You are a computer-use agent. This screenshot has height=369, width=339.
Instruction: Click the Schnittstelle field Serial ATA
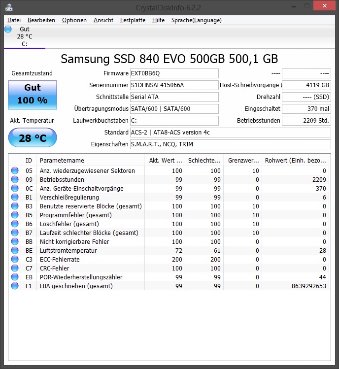(x=174, y=97)
